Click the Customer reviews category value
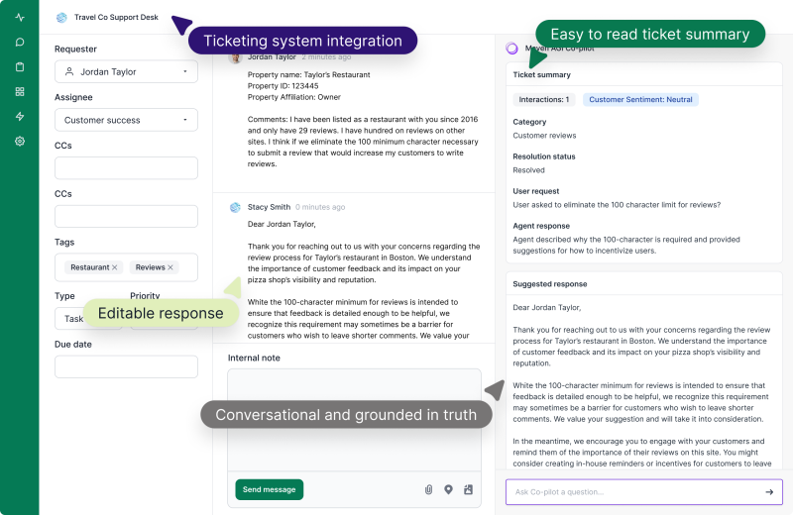 click(x=544, y=136)
